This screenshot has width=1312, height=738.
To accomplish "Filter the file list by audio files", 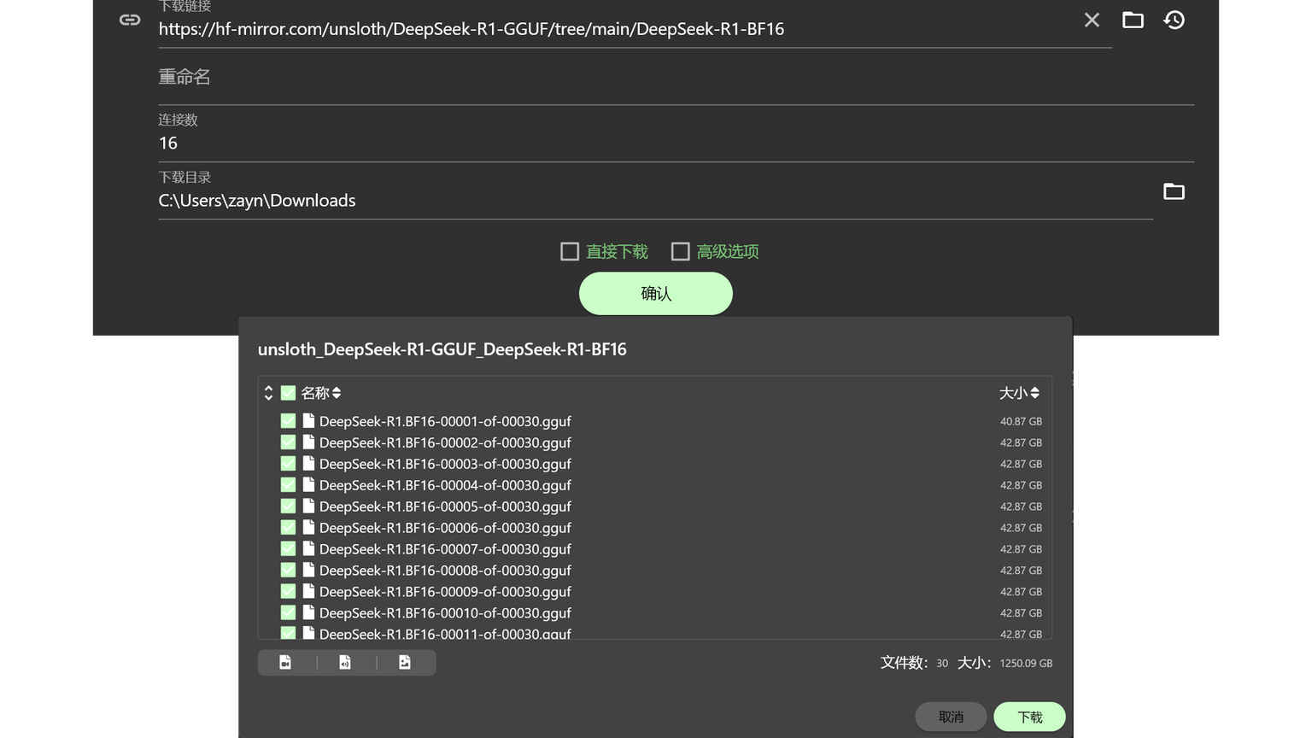I will pyautogui.click(x=345, y=663).
